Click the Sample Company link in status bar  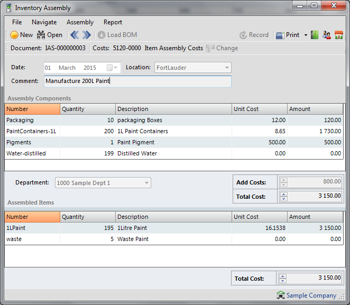pos(311,295)
